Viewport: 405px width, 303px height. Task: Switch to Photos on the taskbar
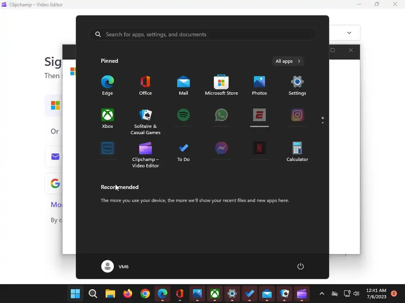197,294
